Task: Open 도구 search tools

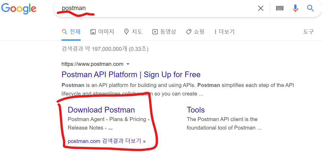Action: click(x=308, y=32)
